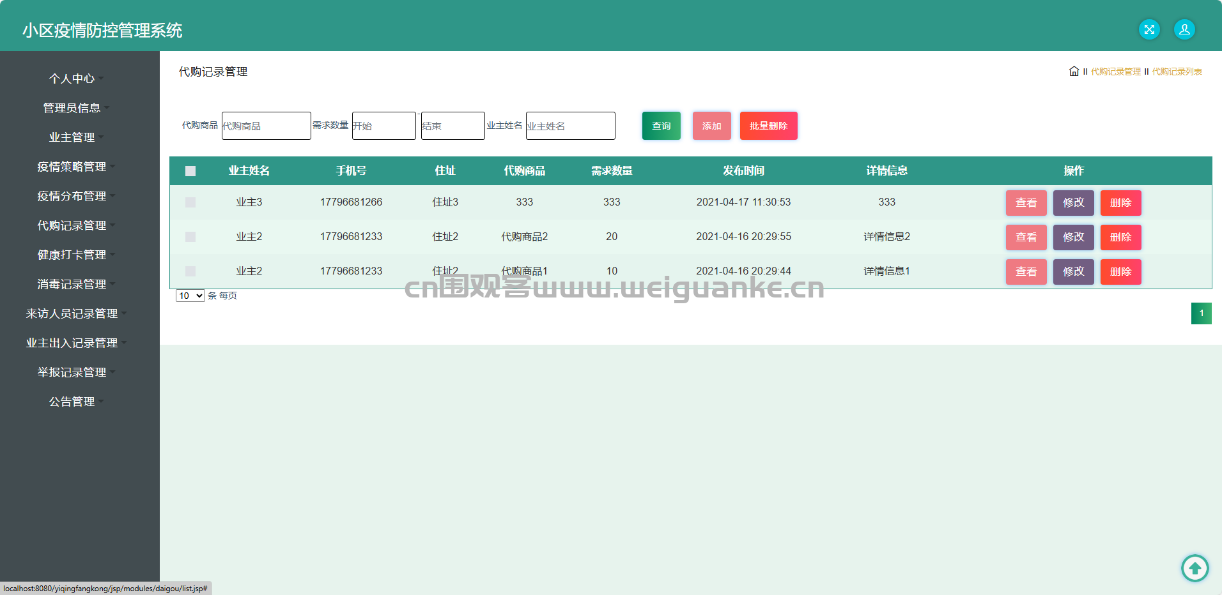This screenshot has width=1222, height=595.
Task: Click breadcrumb link 代购记录列表
Action: tap(1177, 72)
